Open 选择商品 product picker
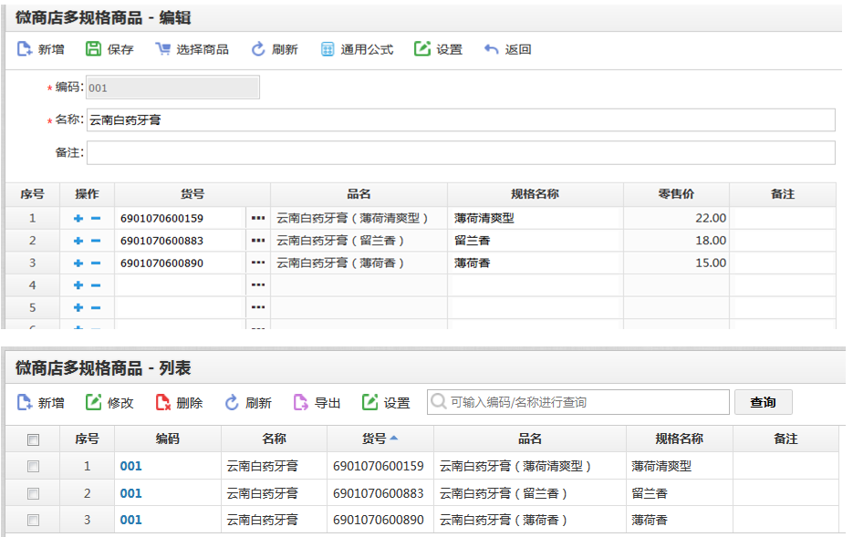Screen dimensions: 853x537 pyautogui.click(x=192, y=49)
